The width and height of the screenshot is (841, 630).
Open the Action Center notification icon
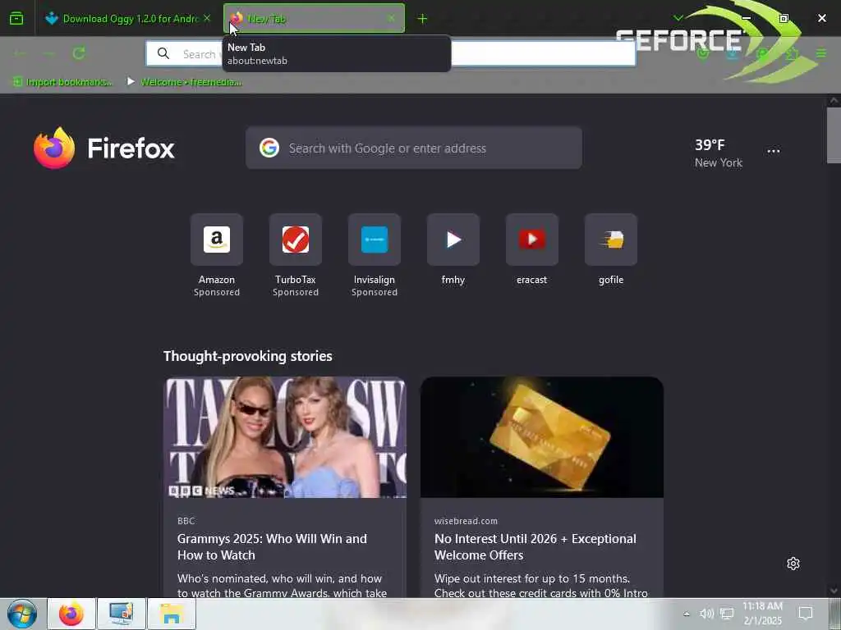pos(806,614)
